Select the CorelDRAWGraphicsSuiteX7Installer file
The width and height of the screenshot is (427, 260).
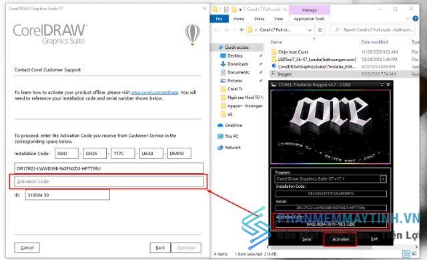coord(316,67)
